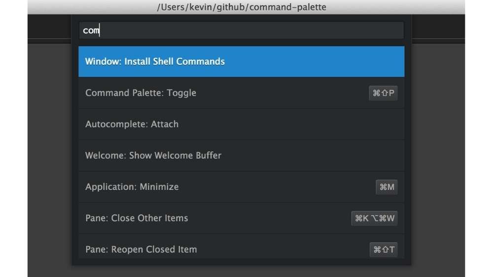Click the ⌘⇧P keybinding badge
This screenshot has height=277, width=493.
(x=383, y=93)
